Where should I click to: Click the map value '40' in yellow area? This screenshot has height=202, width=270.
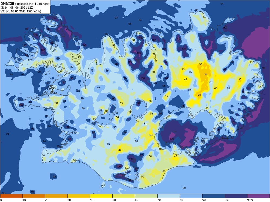tap(216, 88)
